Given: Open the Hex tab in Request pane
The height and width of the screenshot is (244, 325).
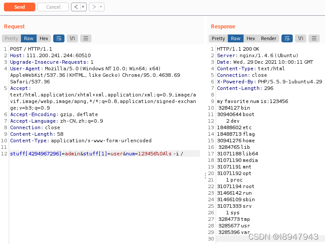Looking at the screenshot, I should pos(44,38).
